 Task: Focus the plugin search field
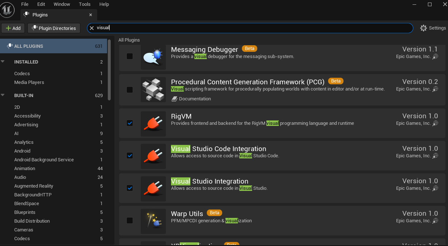250,28
